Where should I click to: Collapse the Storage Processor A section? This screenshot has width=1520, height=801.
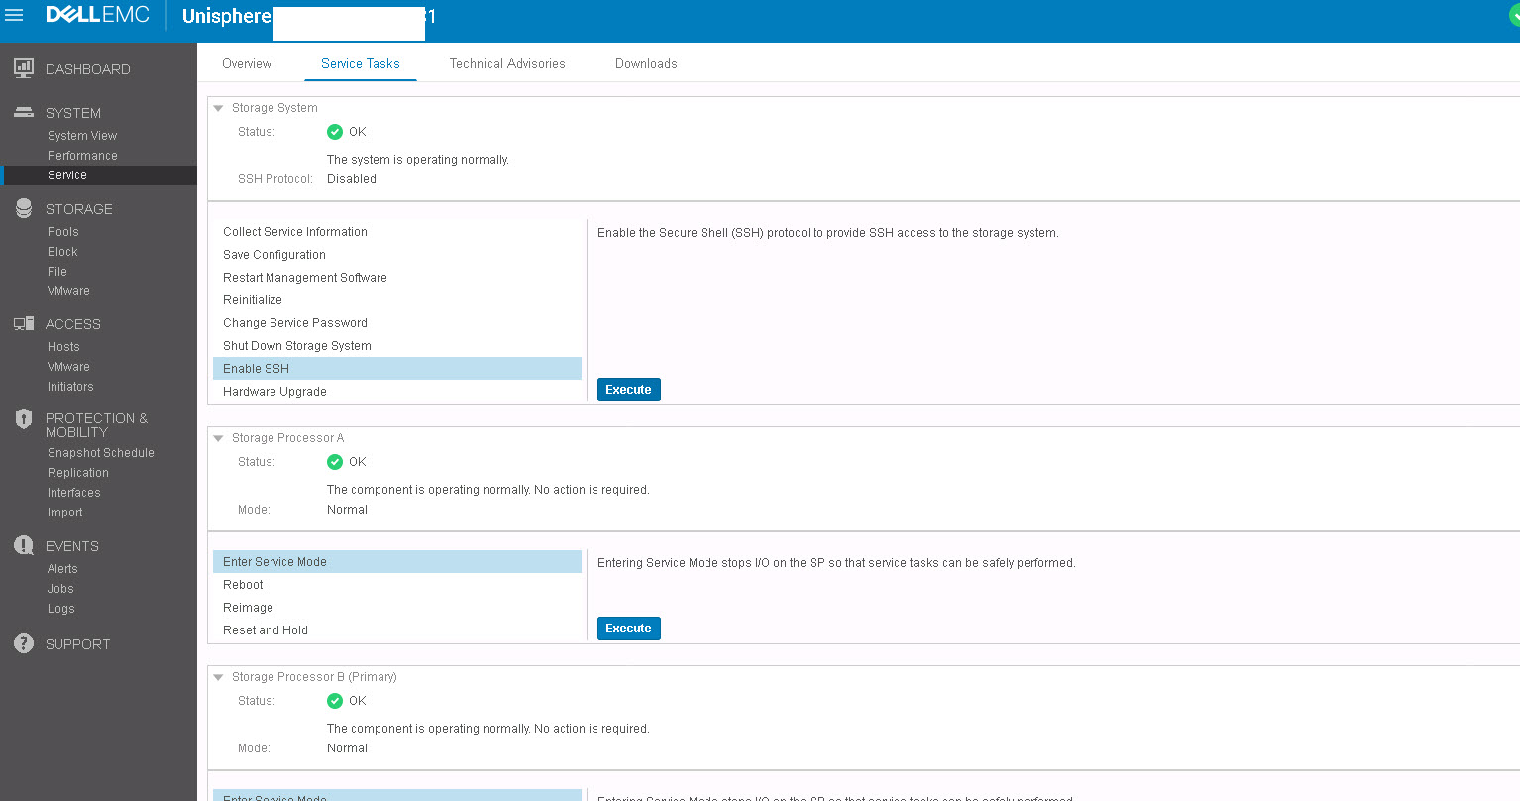219,438
